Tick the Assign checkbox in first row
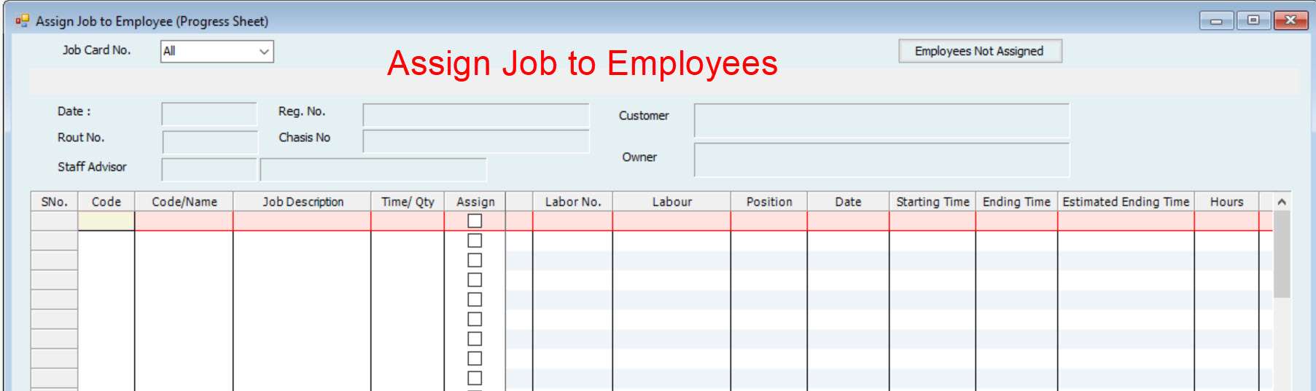Image resolution: width=1316 pixels, height=391 pixels. tap(475, 221)
